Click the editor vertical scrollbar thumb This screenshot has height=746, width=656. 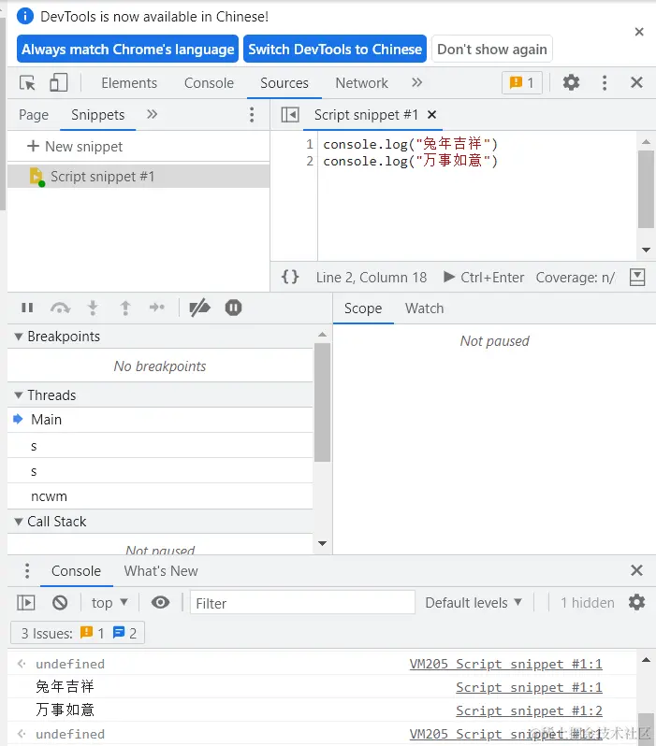(646, 190)
